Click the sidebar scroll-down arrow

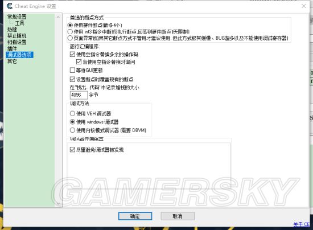point(58,203)
